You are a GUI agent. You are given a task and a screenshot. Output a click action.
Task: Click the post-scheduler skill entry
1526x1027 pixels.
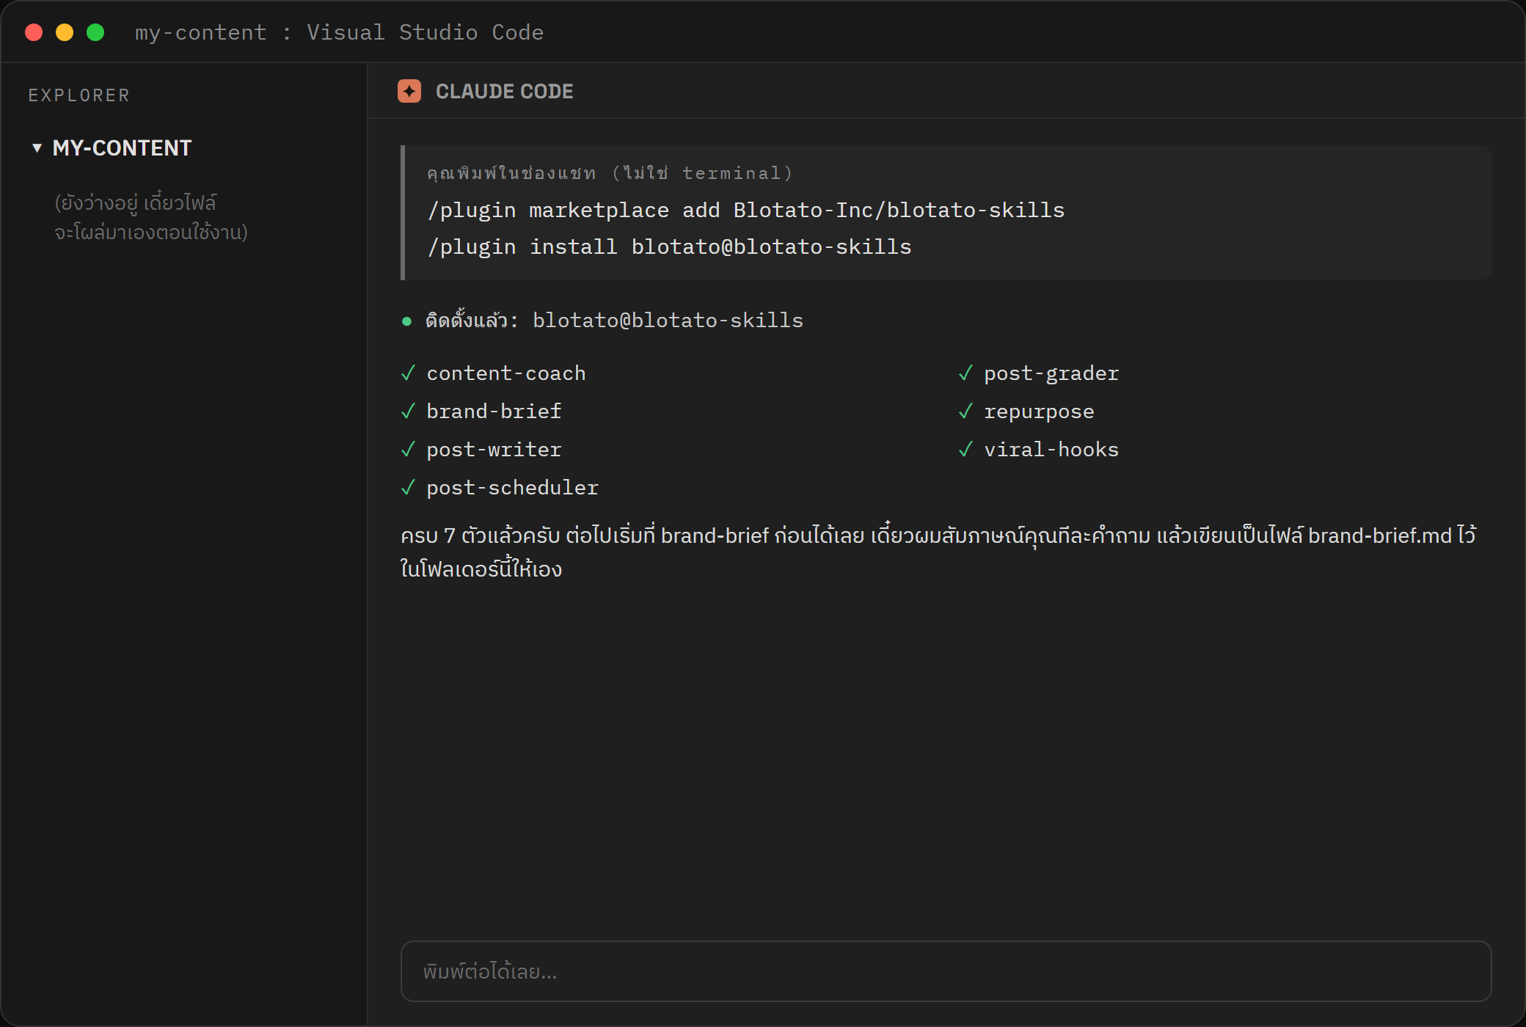512,488
